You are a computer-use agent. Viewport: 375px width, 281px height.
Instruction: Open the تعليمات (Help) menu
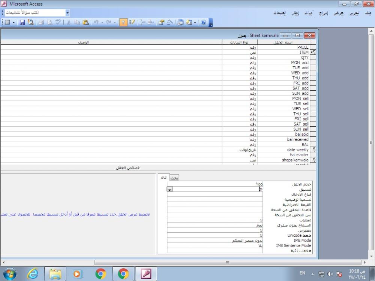280,13
